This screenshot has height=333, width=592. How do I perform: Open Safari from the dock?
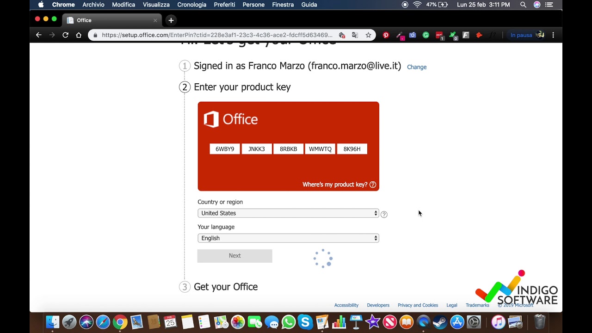[103, 322]
